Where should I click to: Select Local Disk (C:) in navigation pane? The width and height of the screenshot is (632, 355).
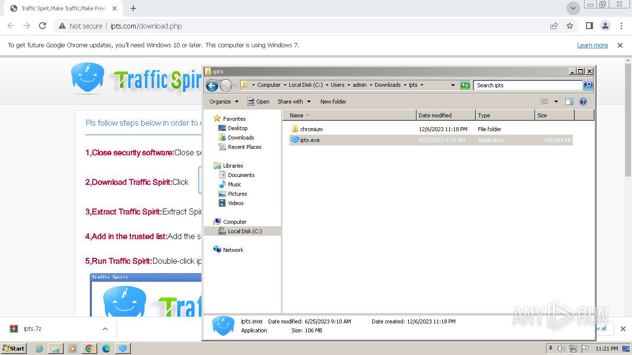(245, 231)
